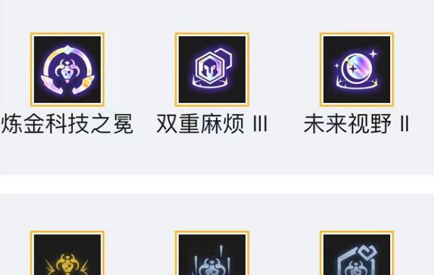
Task: Pick the 未来视野 II crystal ball icon
Action: click(357, 69)
